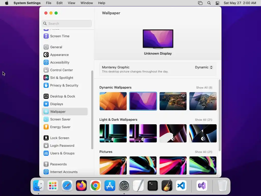This screenshot has height=196, width=261.
Task: Open Control Center in menu bar
Action: [217, 3]
